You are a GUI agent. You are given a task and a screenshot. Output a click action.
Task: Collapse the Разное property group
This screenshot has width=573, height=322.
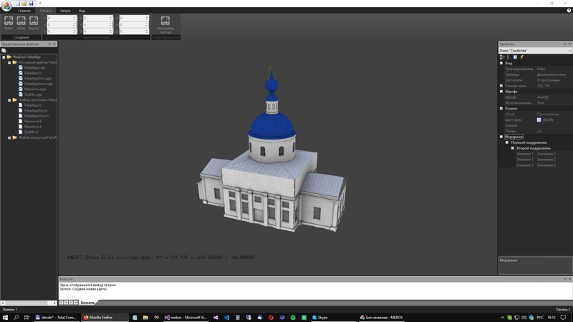pyautogui.click(x=501, y=109)
